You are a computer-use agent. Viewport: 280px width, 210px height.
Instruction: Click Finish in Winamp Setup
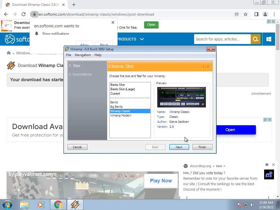[x=202, y=147]
